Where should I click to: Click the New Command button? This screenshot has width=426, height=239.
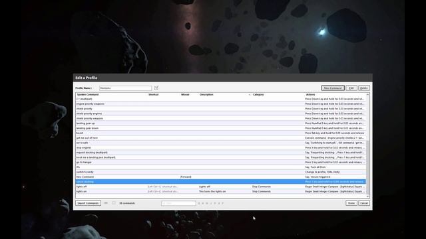point(333,88)
